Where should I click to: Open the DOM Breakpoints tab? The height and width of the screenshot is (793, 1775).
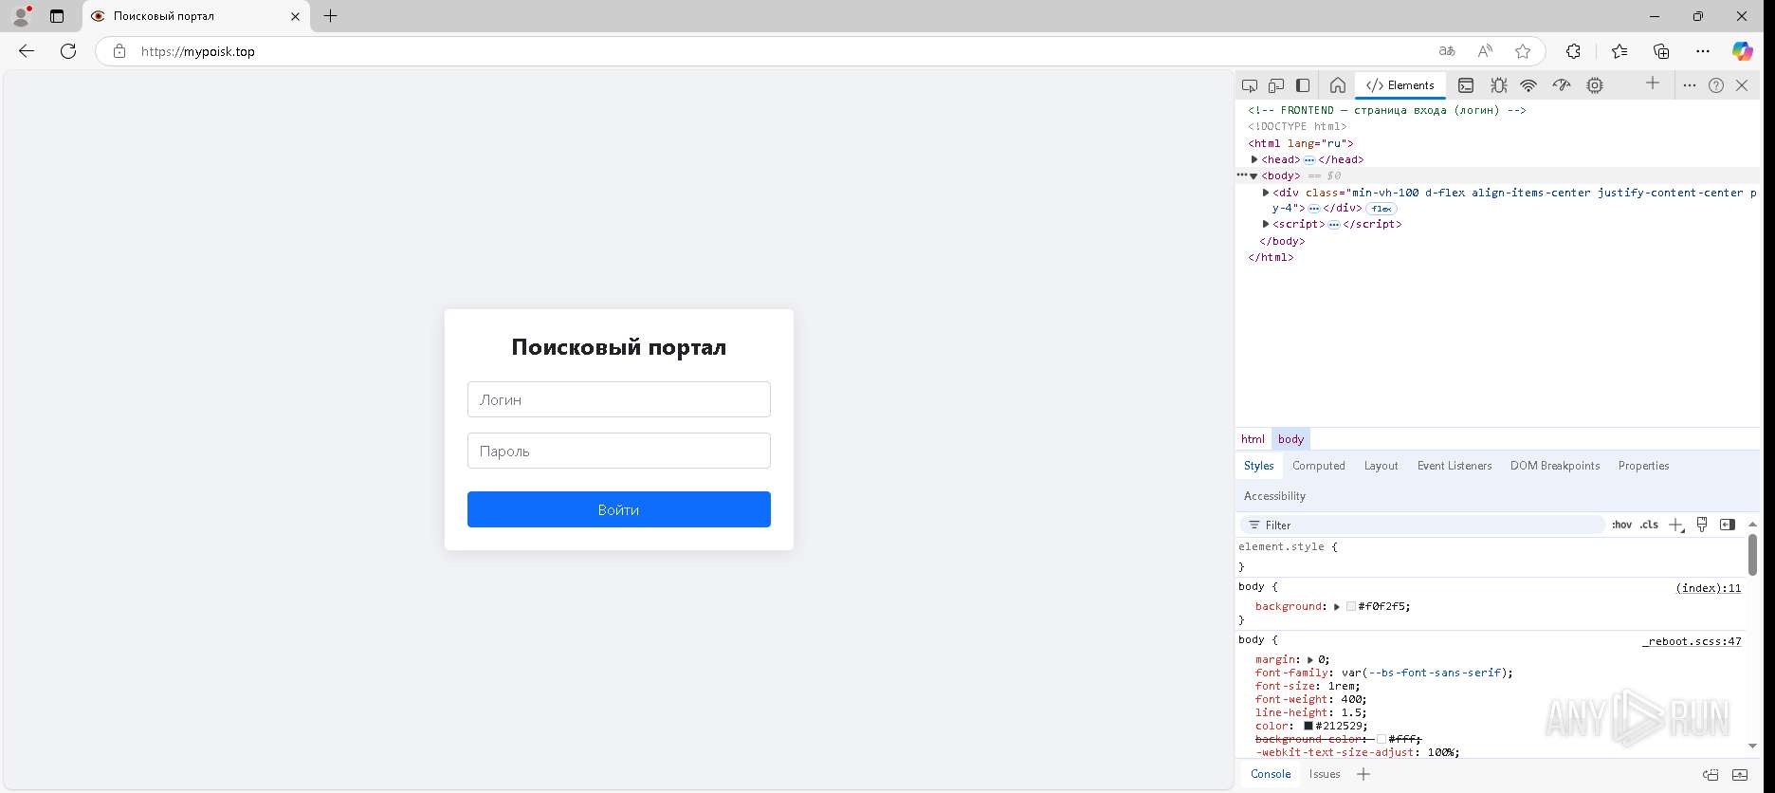(x=1554, y=466)
